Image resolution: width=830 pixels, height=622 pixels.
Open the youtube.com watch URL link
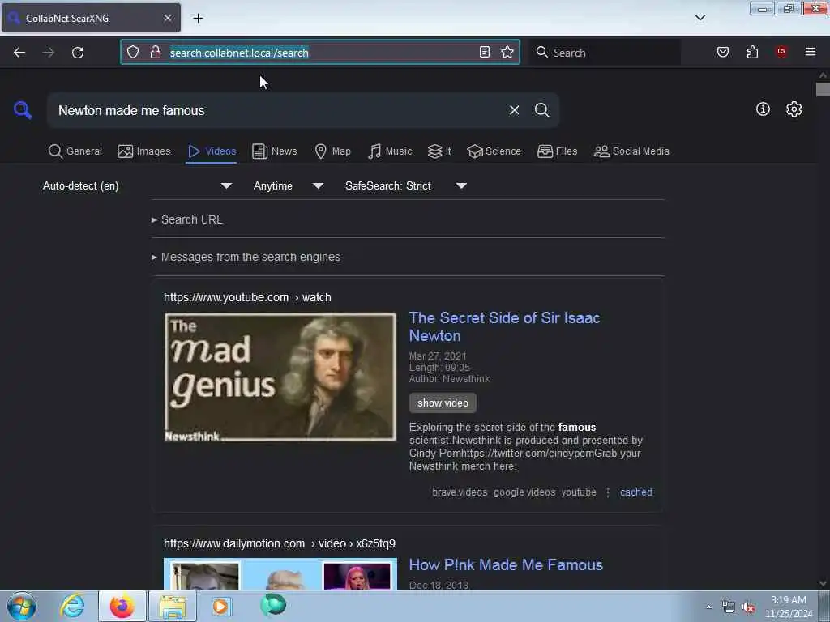pos(247,297)
